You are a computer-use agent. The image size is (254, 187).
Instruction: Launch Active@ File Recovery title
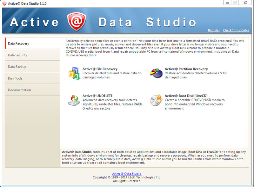(x=100, y=69)
